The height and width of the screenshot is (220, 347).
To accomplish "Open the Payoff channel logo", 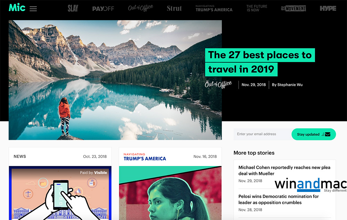I will tap(103, 9).
